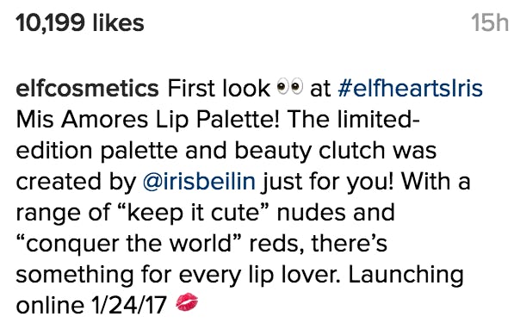
Task: Click 'Mis Amores Lip Palette!' text
Action: tap(148, 120)
